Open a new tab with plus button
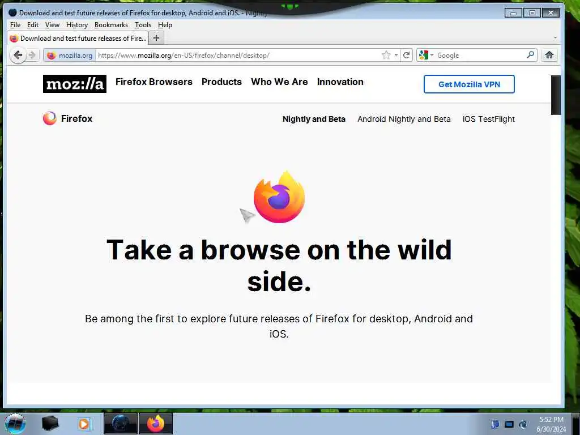Screen dimensions: 580x435 point(156,38)
